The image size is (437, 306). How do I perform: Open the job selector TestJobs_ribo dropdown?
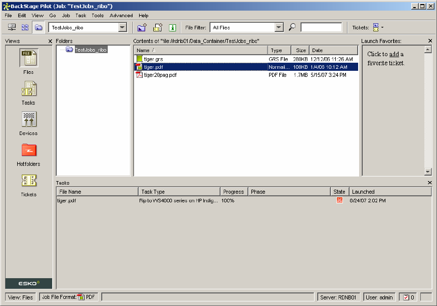point(122,27)
